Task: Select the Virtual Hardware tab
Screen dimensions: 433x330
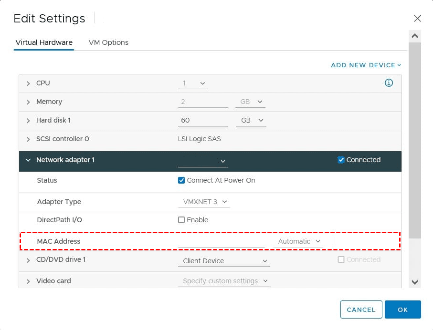Action: point(44,42)
